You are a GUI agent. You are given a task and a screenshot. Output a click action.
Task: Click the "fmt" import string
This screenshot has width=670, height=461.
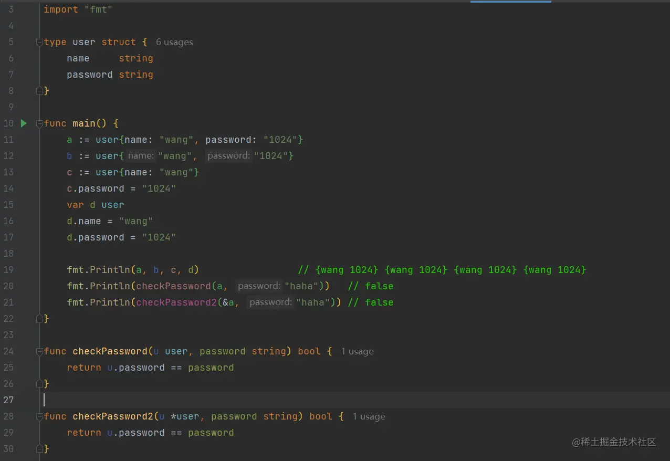click(x=98, y=9)
